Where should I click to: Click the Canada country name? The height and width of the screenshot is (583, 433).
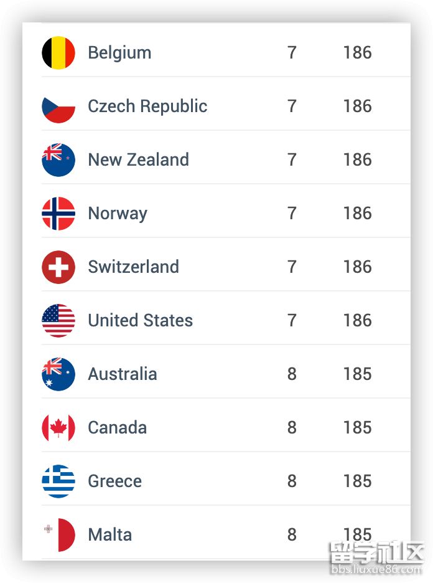(x=117, y=428)
